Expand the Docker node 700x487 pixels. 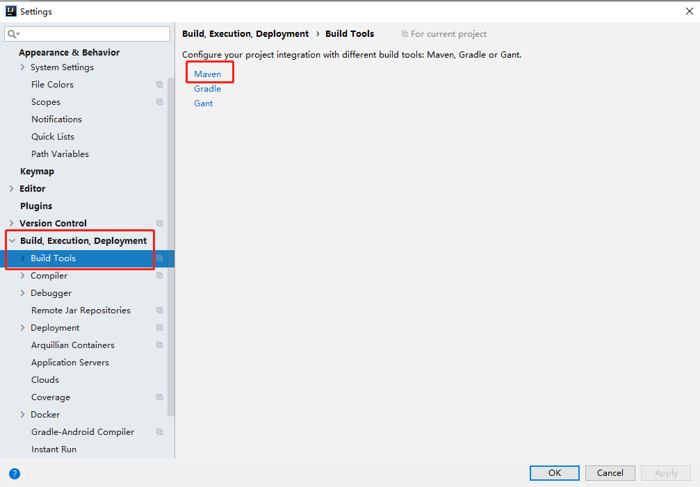[x=22, y=414]
